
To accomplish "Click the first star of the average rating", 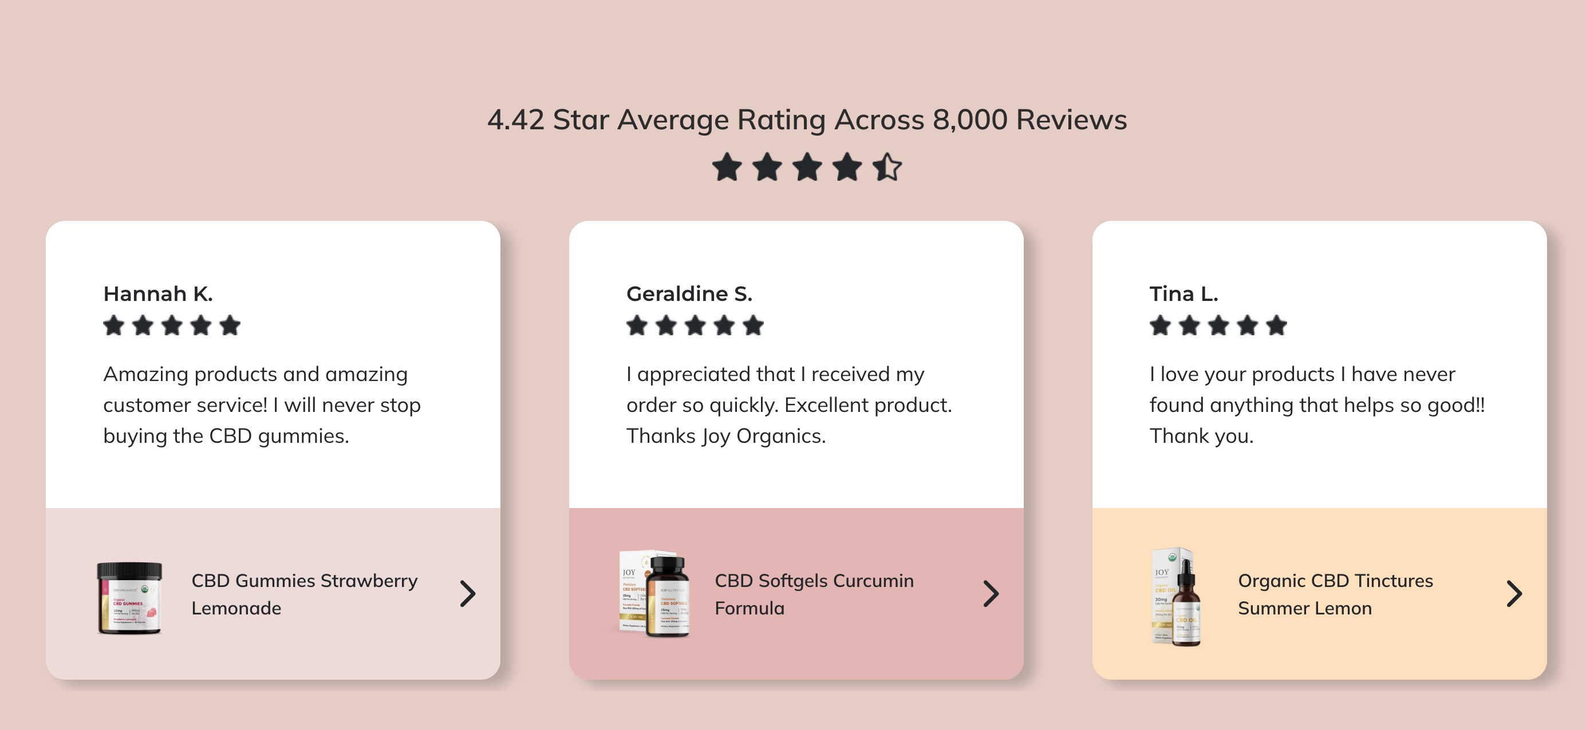I will click(x=727, y=167).
